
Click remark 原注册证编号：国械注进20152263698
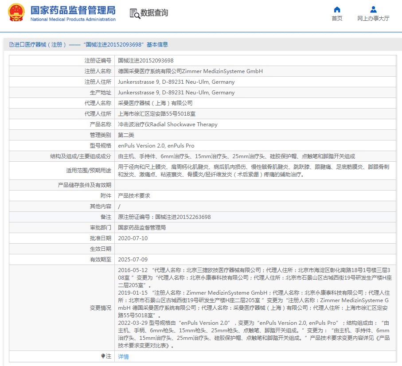pyautogui.click(x=164, y=217)
